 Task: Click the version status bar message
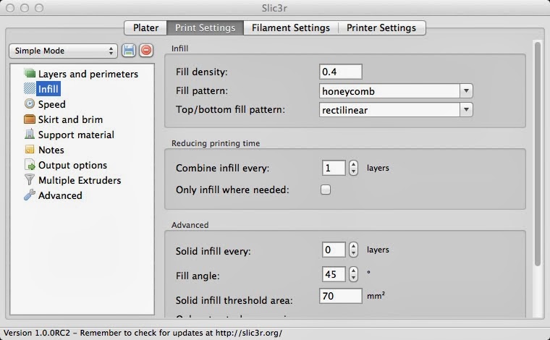click(x=143, y=333)
